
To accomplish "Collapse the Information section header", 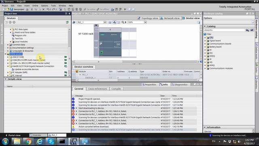I will coord(205,127).
